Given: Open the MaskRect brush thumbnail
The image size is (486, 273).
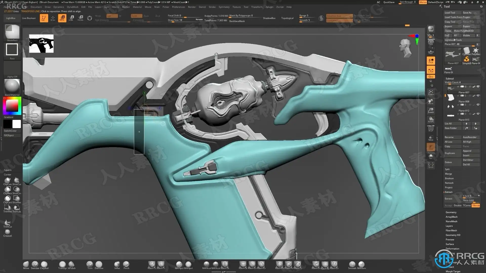Looking at the screenshot, I should (x=12, y=32).
